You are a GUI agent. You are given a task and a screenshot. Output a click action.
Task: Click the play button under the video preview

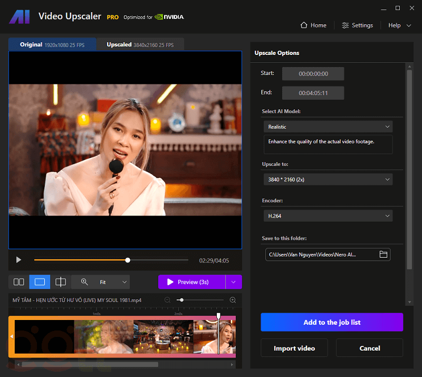(19, 260)
